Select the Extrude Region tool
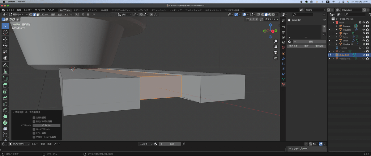 5,85
